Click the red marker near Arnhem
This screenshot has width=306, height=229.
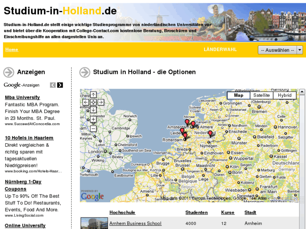click(x=210, y=134)
